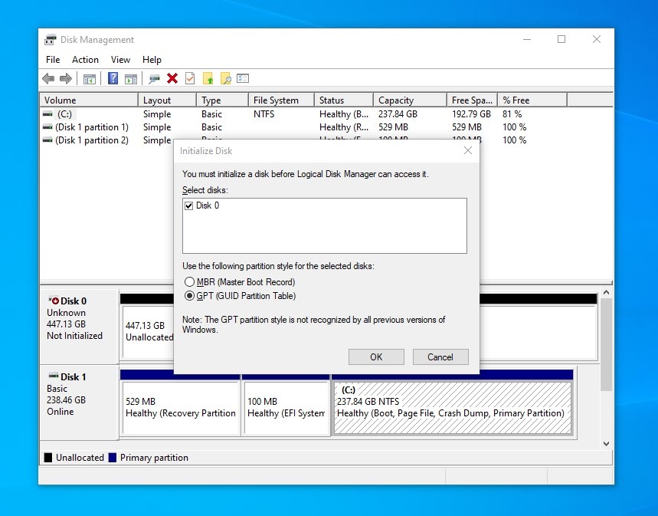Open the File menu
This screenshot has width=658, height=516.
point(53,60)
